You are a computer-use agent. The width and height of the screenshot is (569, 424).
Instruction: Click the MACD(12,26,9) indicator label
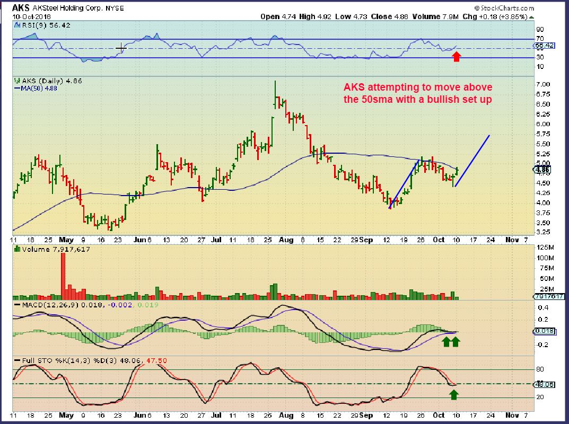point(50,305)
